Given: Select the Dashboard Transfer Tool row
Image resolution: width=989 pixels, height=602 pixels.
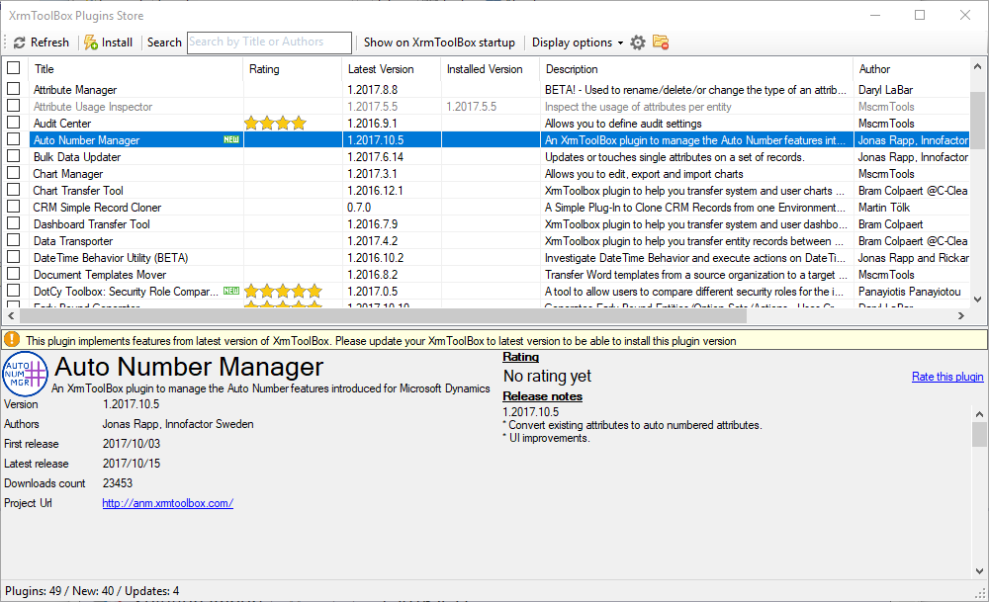Looking at the screenshot, I should point(487,223).
